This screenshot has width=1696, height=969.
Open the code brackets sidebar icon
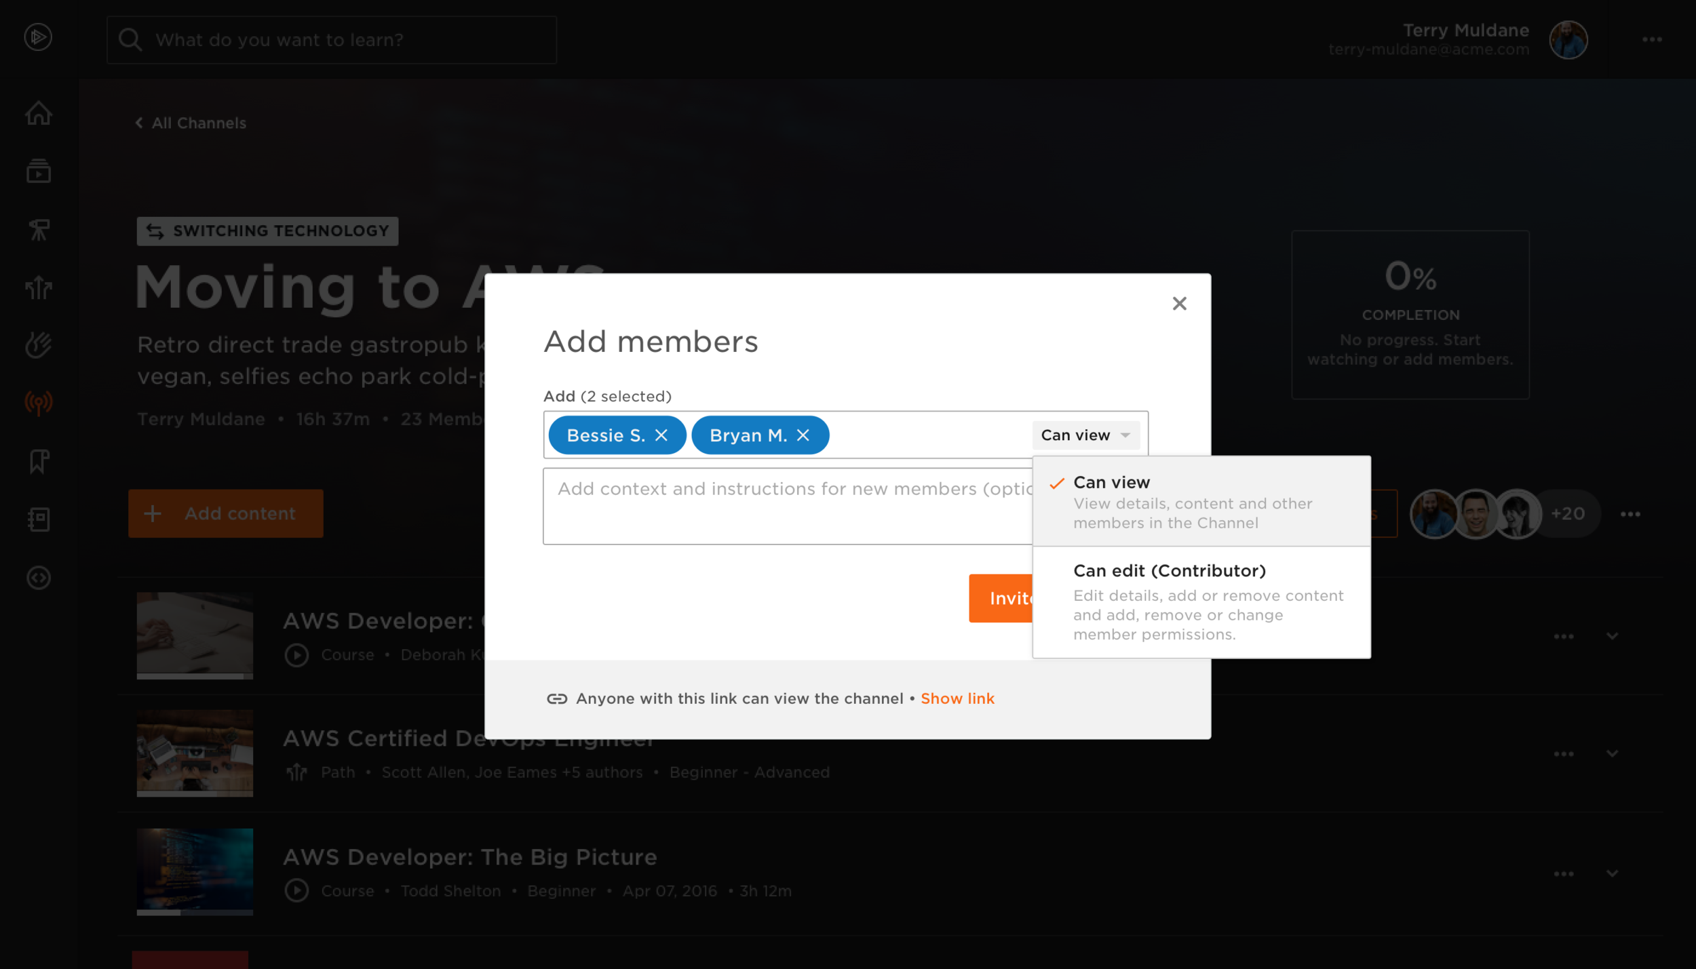coord(39,578)
